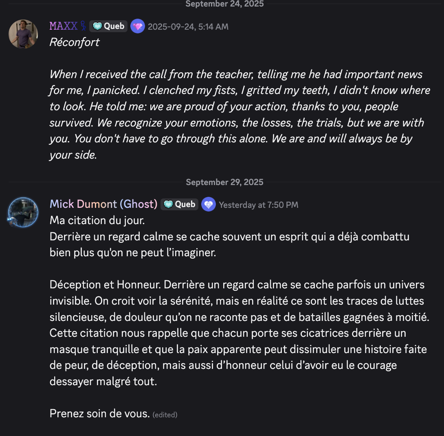Click the September 24, 2025 date divider
This screenshot has height=436, width=444.
(224, 4)
